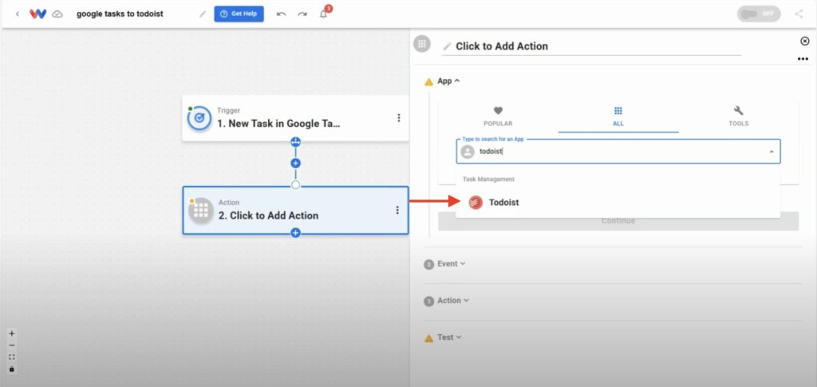Toggle the workflow ON/OFF switch
Screen dimensions: 817x387
758,14
